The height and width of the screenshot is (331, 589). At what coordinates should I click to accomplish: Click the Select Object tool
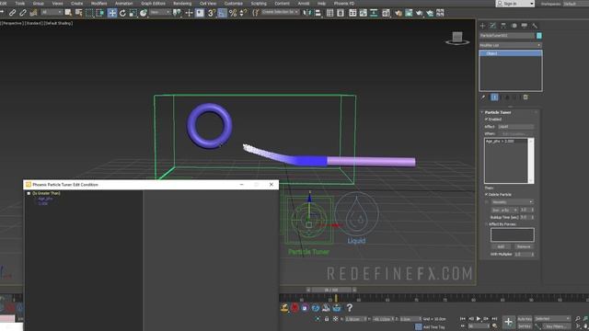click(68, 13)
